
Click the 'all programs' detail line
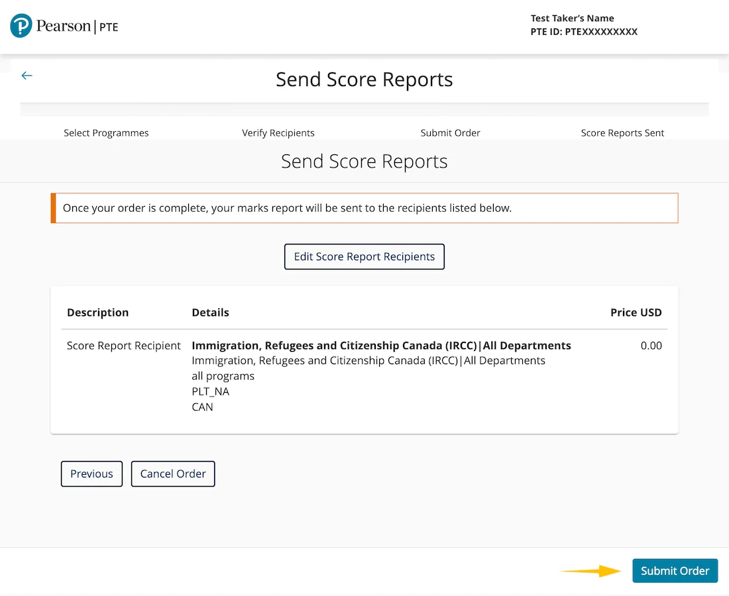(223, 375)
